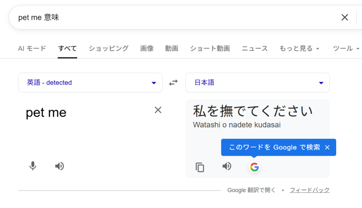Listen to the Japanese translation audio

[227, 166]
